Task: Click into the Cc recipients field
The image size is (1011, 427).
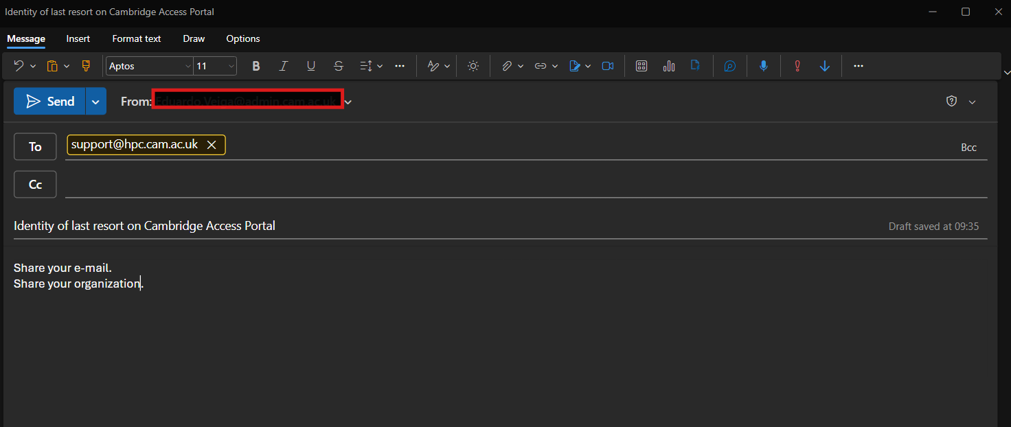Action: (522, 184)
